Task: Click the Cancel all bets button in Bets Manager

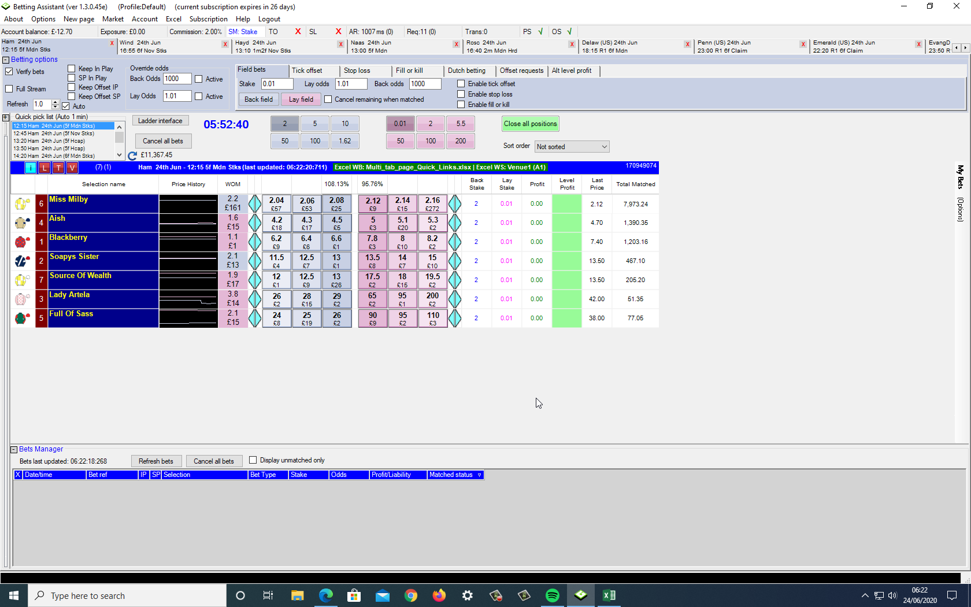Action: click(x=214, y=461)
